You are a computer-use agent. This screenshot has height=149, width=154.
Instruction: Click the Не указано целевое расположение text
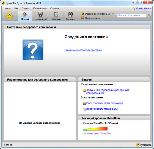[x=40, y=123]
